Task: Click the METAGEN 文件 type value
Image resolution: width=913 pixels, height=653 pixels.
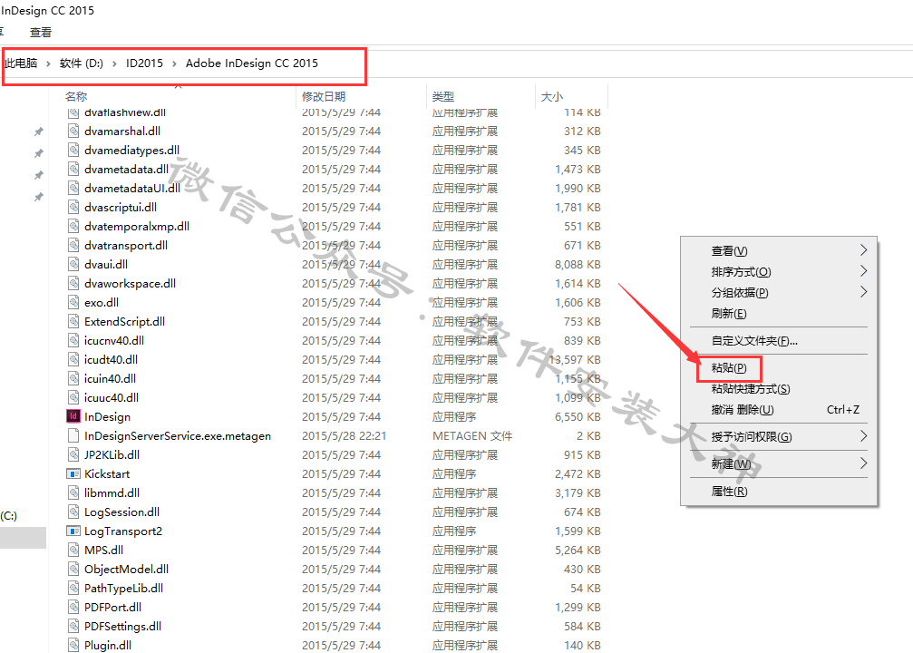Action: click(x=472, y=435)
